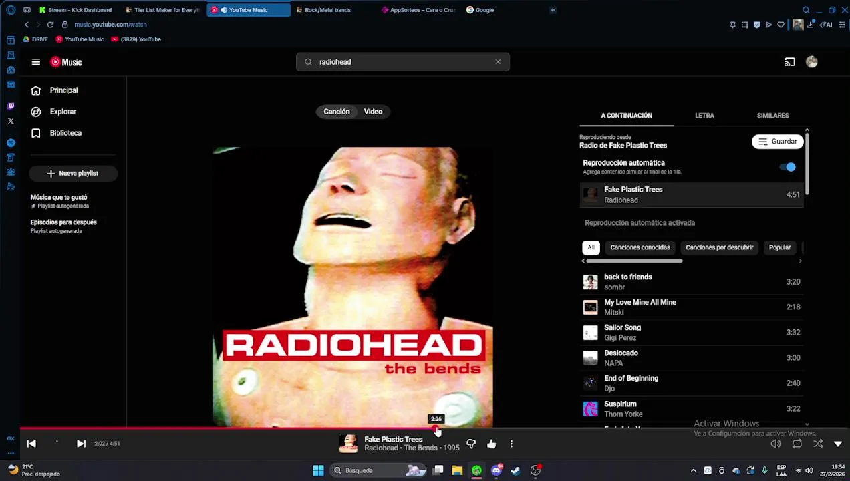The image size is (850, 481).
Task: Switch to Video mode
Action: (x=373, y=112)
